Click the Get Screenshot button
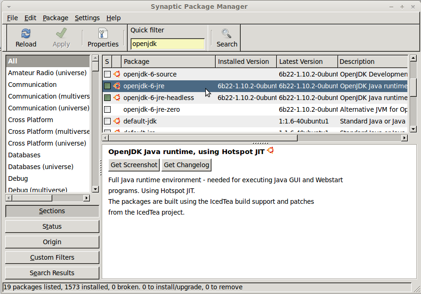Viewport: 421px width, 294px height. [x=134, y=165]
